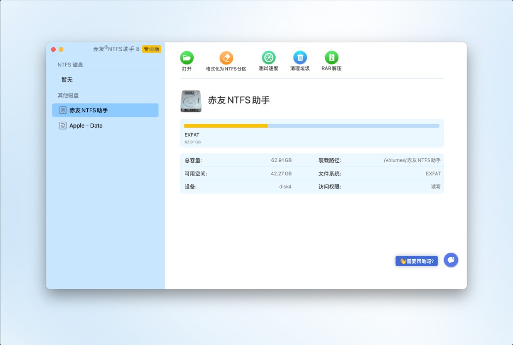Click the 总容量 label
Image resolution: width=513 pixels, height=345 pixels.
[x=193, y=160]
